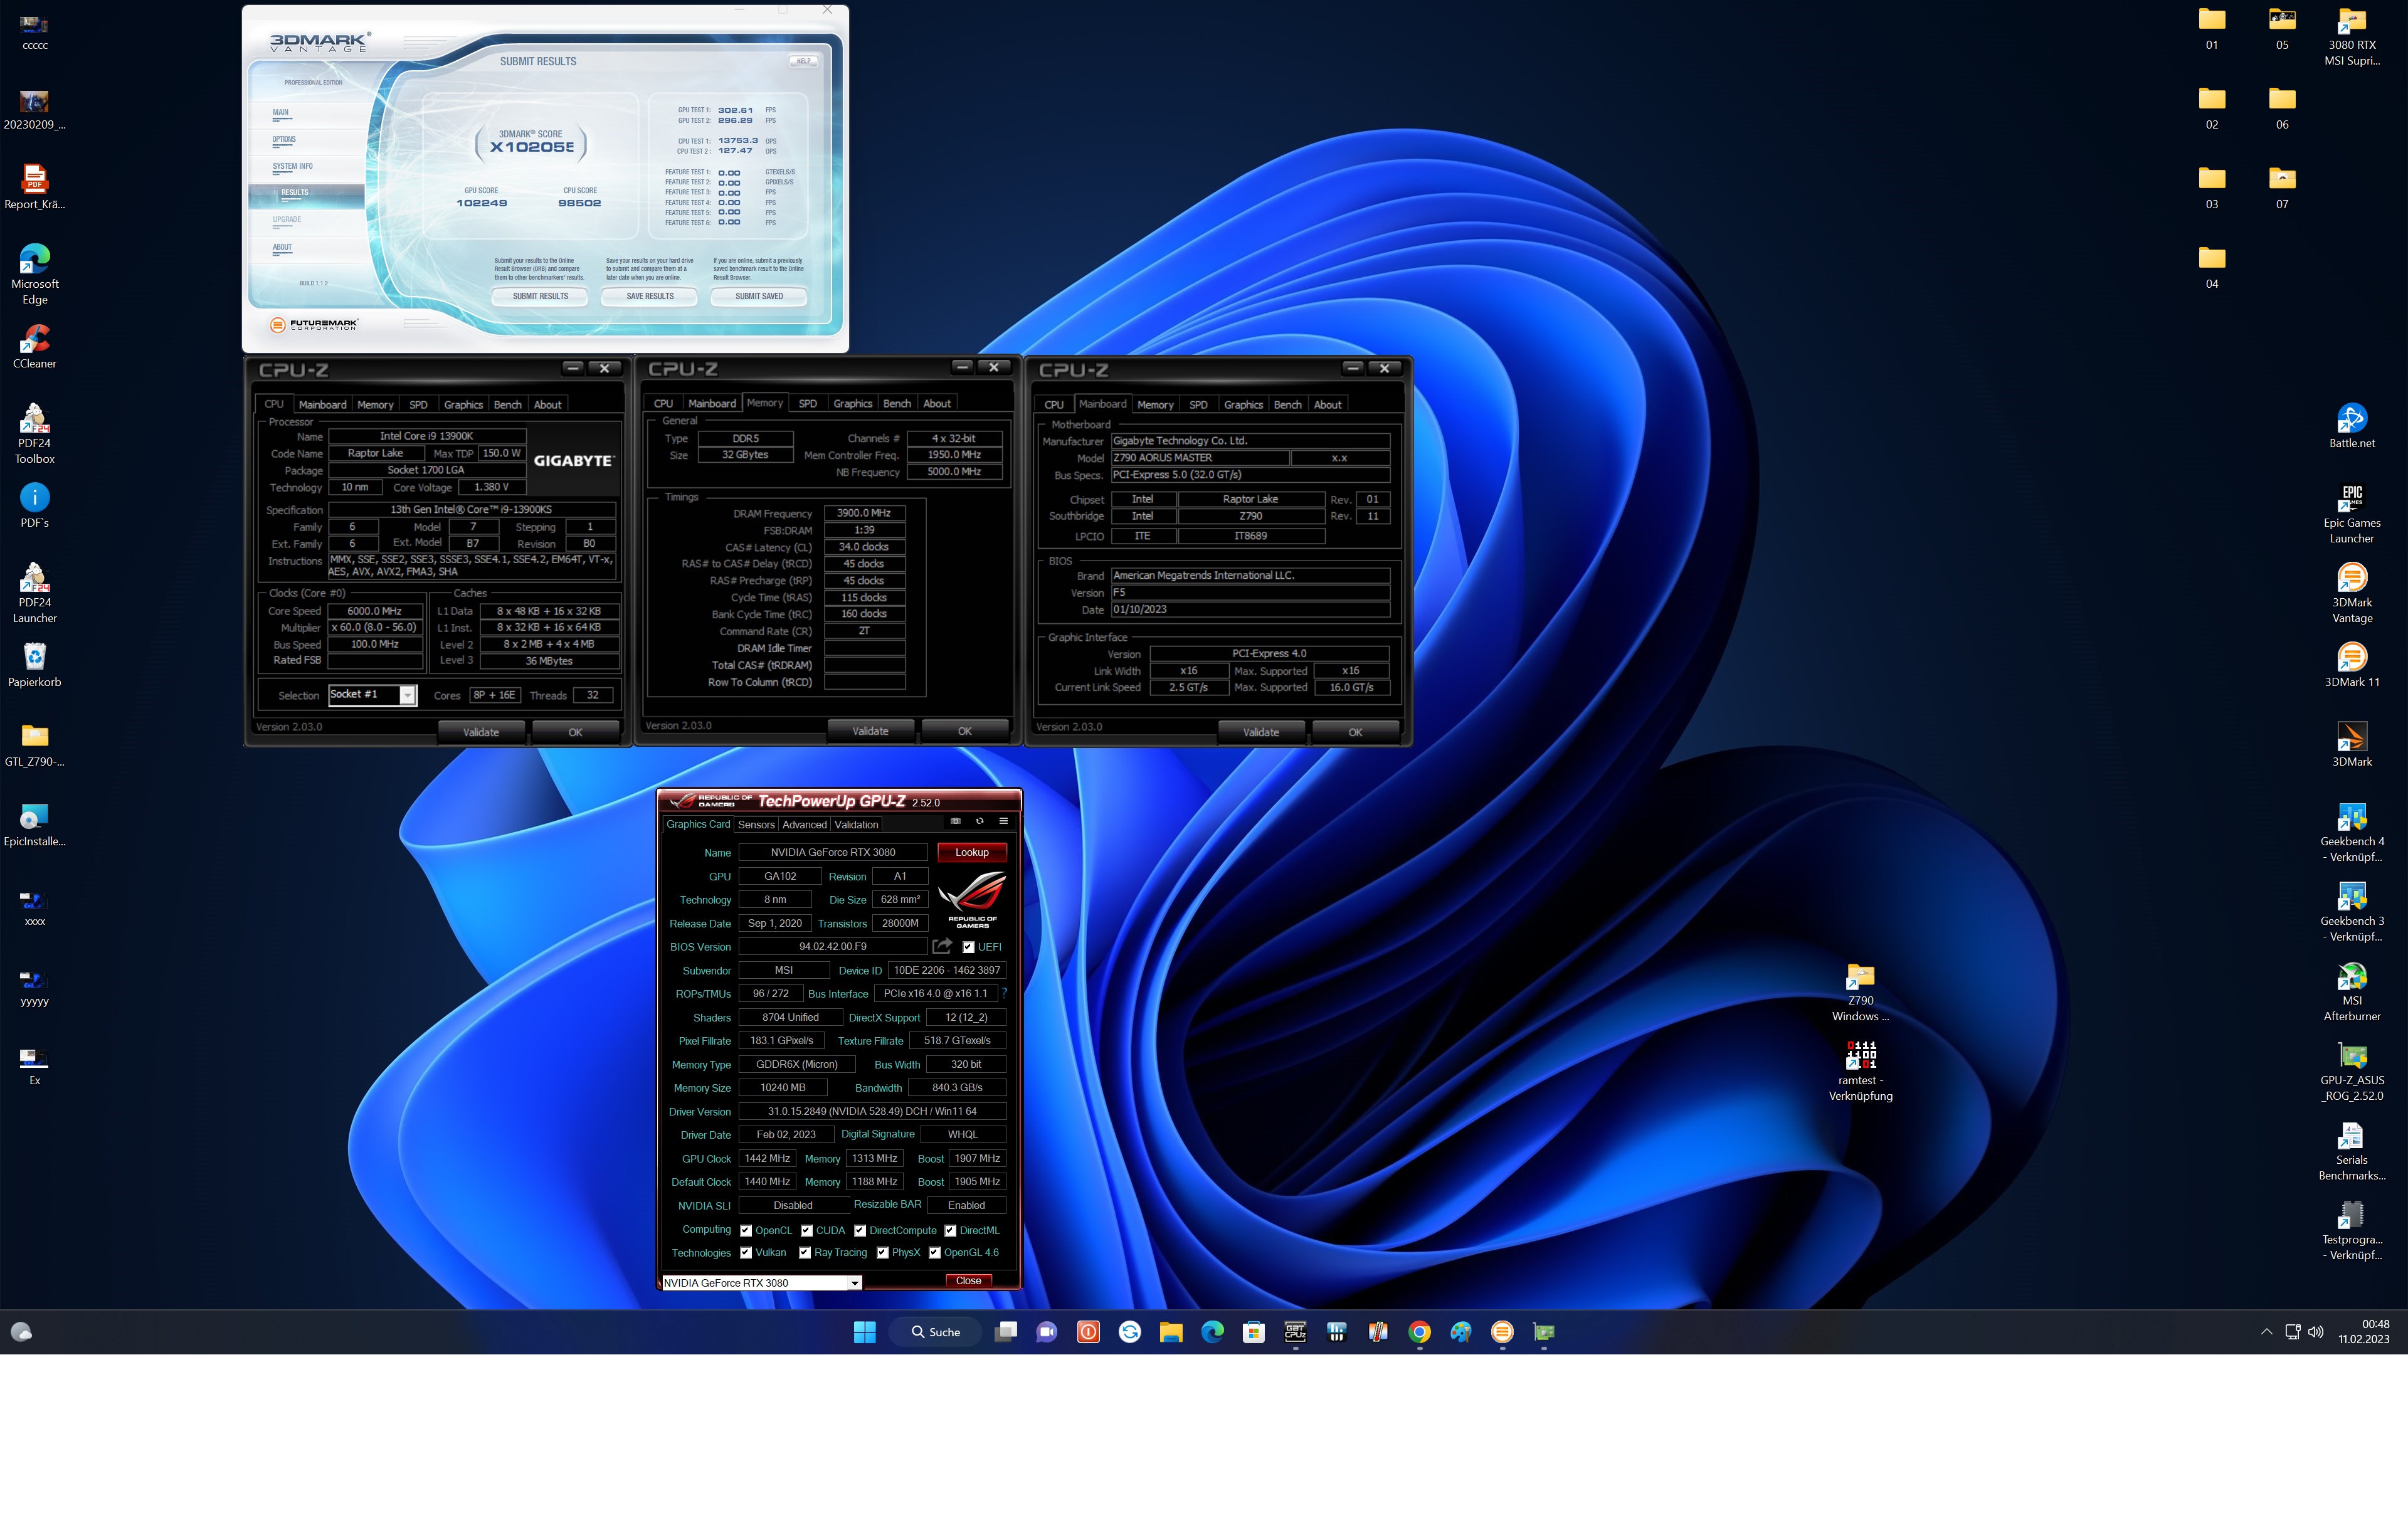Open the SPD tab in first CPU-Z window

tap(418, 404)
